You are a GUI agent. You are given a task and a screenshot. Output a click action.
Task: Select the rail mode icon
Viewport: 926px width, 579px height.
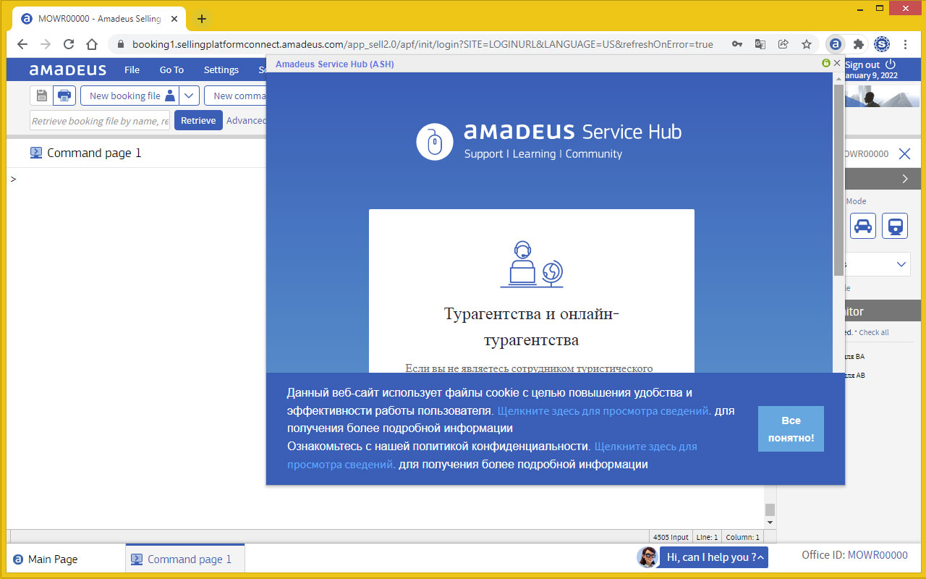click(x=895, y=226)
